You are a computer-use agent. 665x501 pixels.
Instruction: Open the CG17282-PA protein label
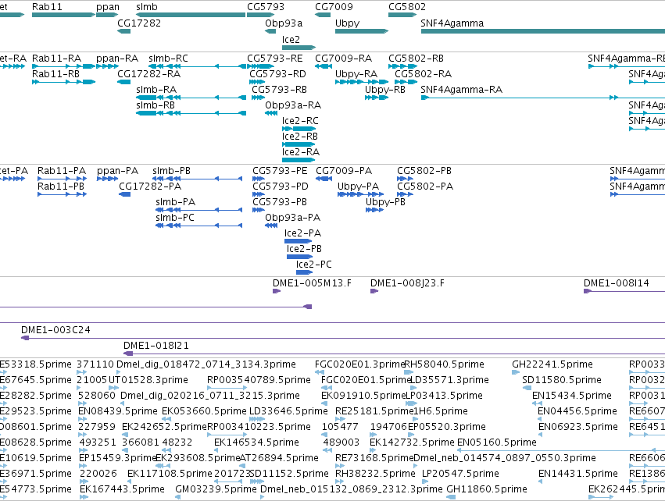coord(150,187)
